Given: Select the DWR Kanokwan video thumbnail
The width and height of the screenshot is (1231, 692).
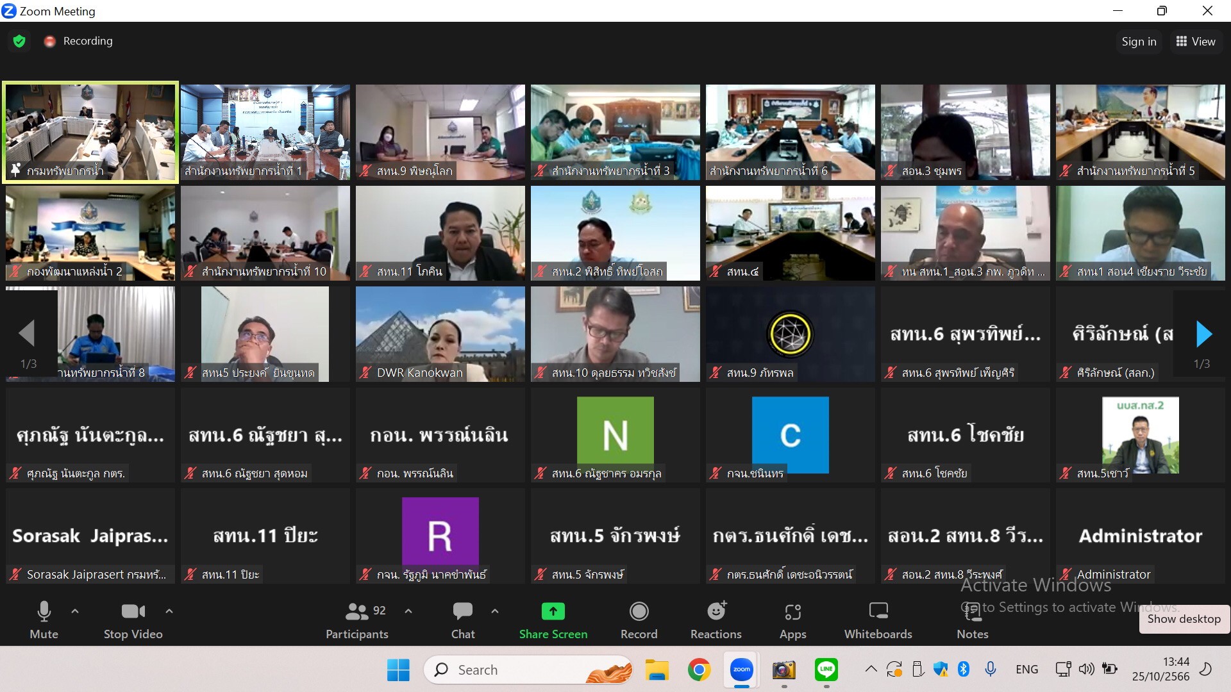Looking at the screenshot, I should tap(440, 334).
